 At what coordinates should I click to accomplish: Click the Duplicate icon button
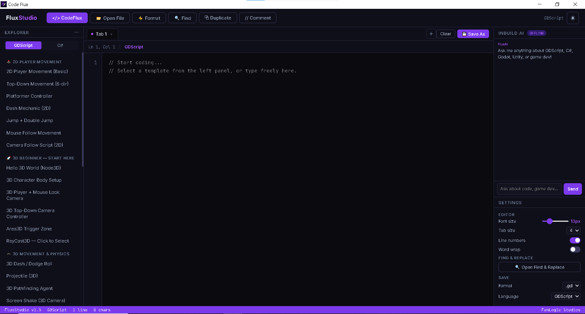(x=218, y=18)
